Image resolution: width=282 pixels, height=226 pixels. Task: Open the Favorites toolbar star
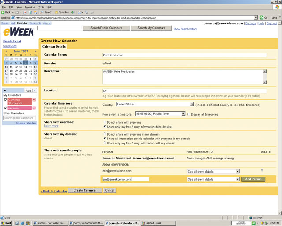(62, 12)
